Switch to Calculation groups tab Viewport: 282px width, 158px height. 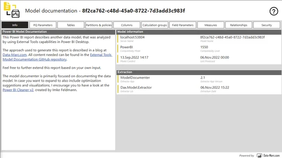coord(155,25)
